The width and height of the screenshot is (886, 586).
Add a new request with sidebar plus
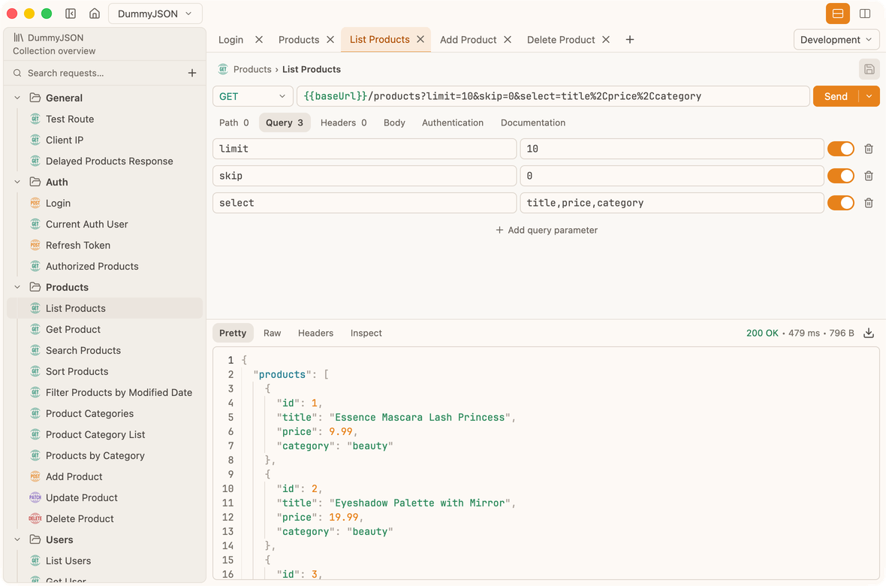192,73
